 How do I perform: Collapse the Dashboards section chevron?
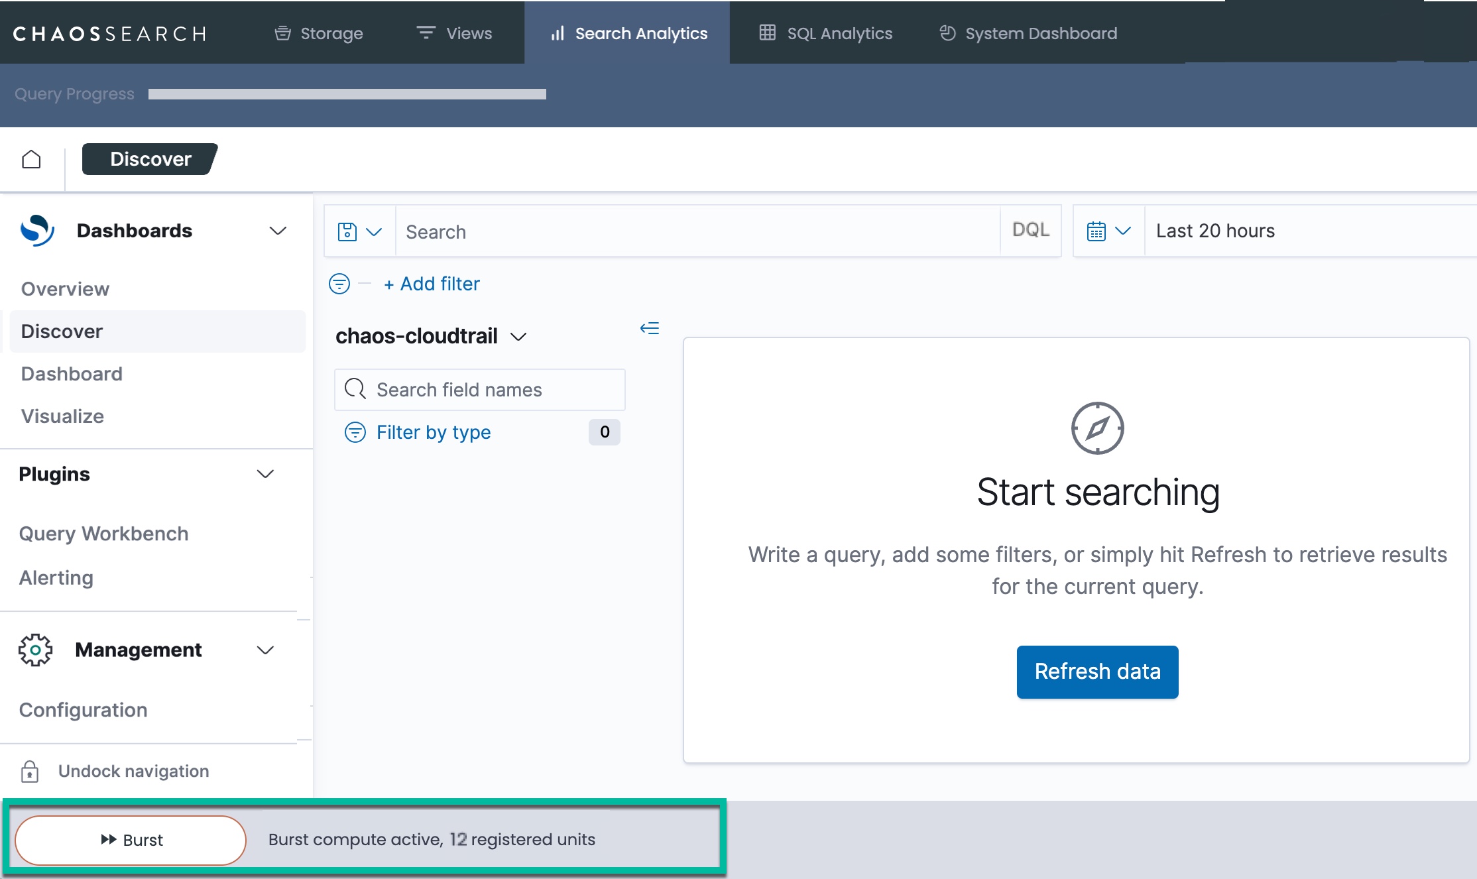tap(278, 231)
